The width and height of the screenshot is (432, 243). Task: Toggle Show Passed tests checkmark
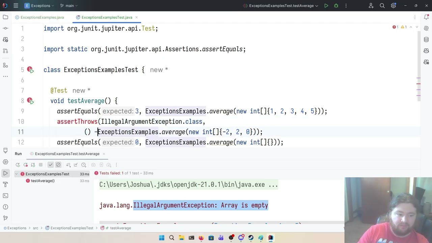50,165
